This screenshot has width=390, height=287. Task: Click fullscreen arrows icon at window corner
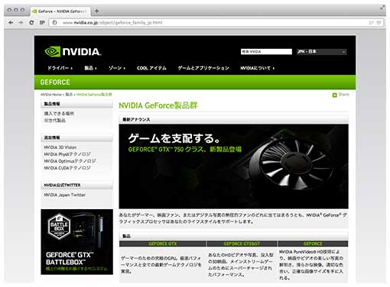(382, 8)
